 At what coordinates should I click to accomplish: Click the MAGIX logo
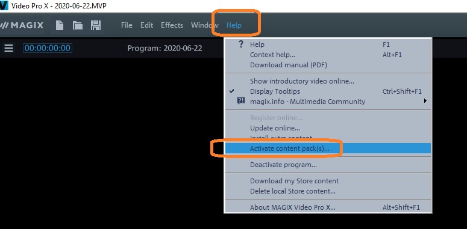coord(22,25)
